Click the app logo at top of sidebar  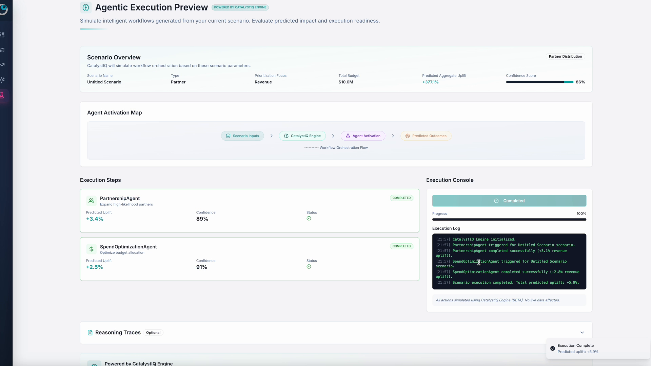(4, 9)
